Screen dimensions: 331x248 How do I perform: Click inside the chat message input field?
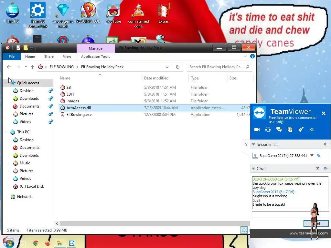[x=290, y=215]
